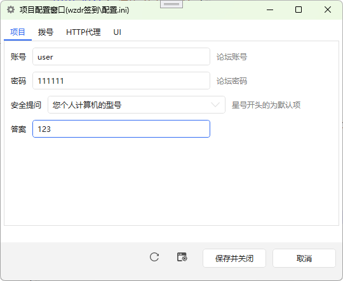343x281 pixels.
Task: Expand the 安全提问 dropdown
Action: click(137, 105)
